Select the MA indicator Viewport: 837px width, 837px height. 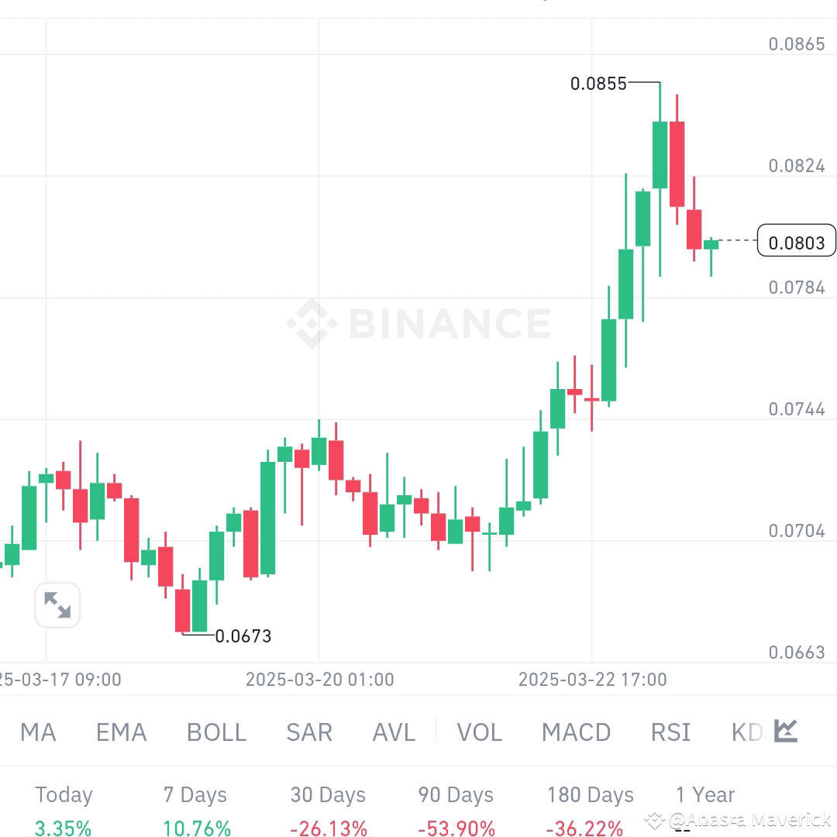point(38,732)
